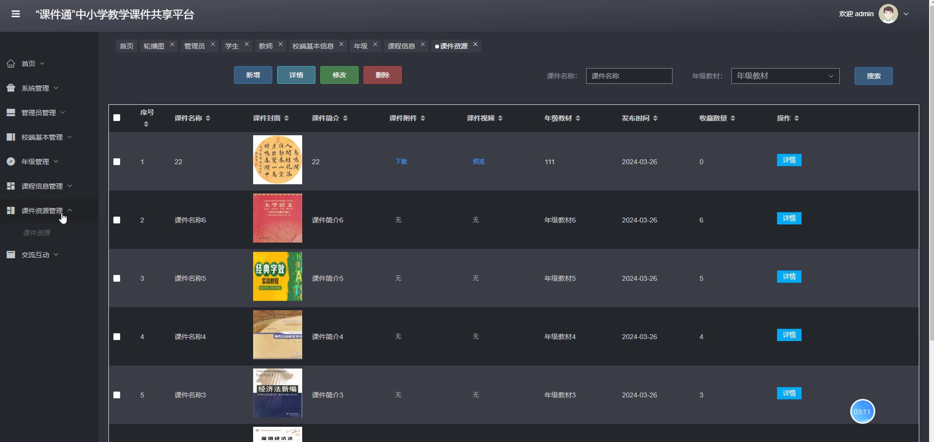This screenshot has width=934, height=442.
Task: Click the 下载 link in first row
Action: [x=401, y=162]
